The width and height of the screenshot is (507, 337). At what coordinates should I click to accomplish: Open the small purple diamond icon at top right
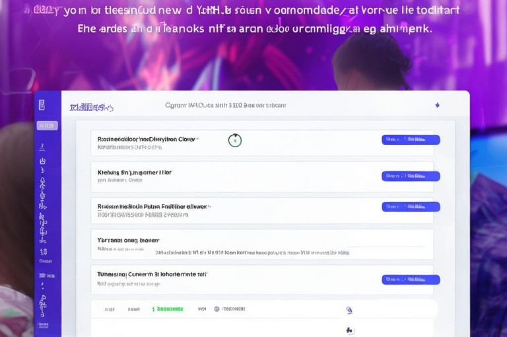click(437, 105)
